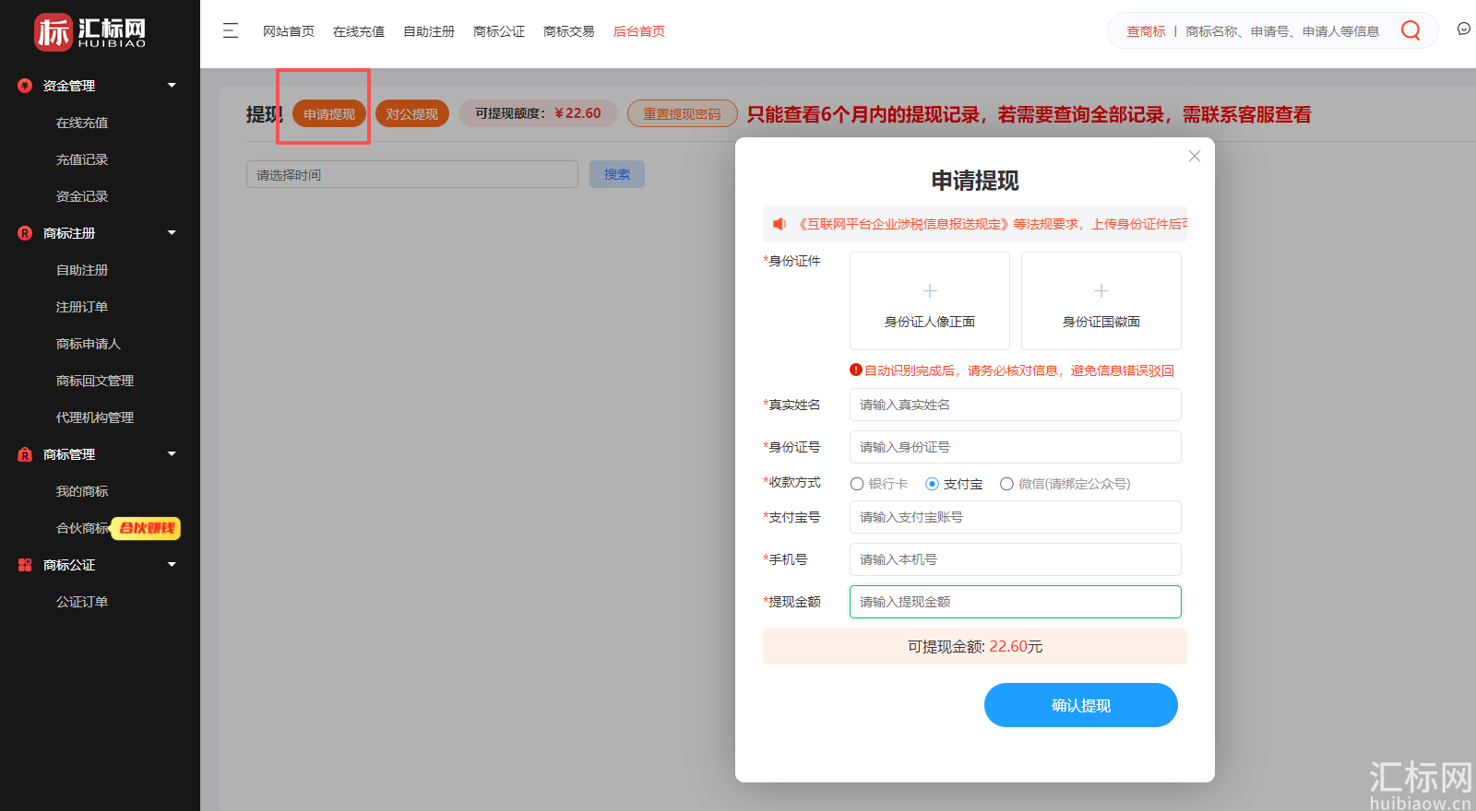Open 网站首页 in the top nav

289,31
